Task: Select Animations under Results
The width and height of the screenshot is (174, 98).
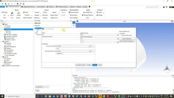Action: [9, 62]
